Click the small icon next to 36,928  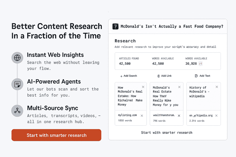[201, 63]
